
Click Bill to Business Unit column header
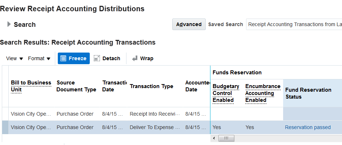(31, 86)
